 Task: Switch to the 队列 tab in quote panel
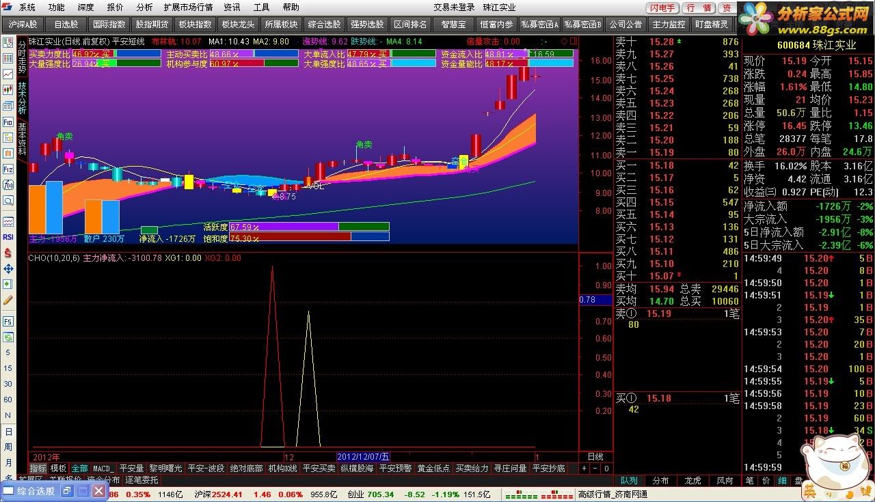click(x=629, y=481)
